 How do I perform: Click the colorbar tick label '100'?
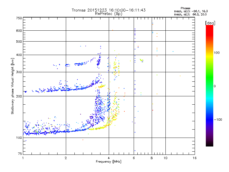tap(217, 53)
